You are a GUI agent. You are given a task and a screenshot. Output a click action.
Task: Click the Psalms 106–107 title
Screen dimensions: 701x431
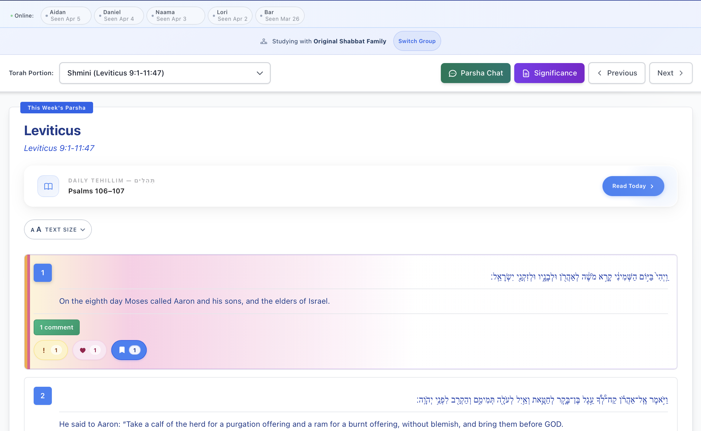[96, 191]
